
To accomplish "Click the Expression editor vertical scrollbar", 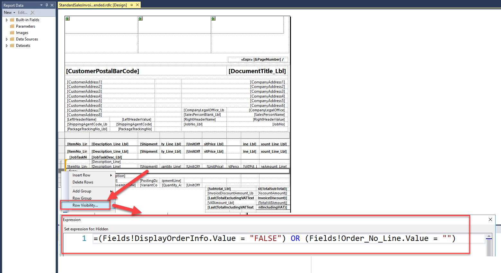I will coord(489,244).
